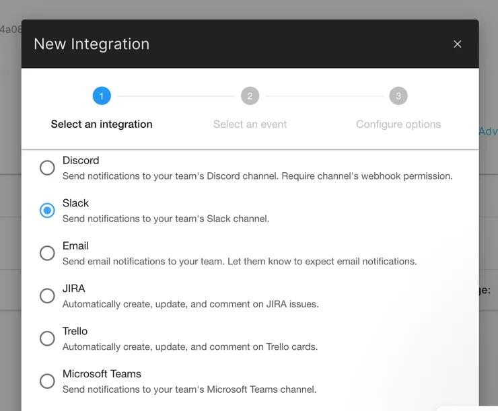The image size is (498, 411).
Task: Click the Microsoft Teams channel description
Action: [189, 389]
